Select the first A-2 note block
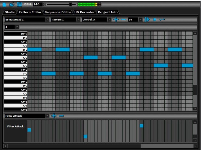This screenshot has height=150, width=201. tap(91, 57)
